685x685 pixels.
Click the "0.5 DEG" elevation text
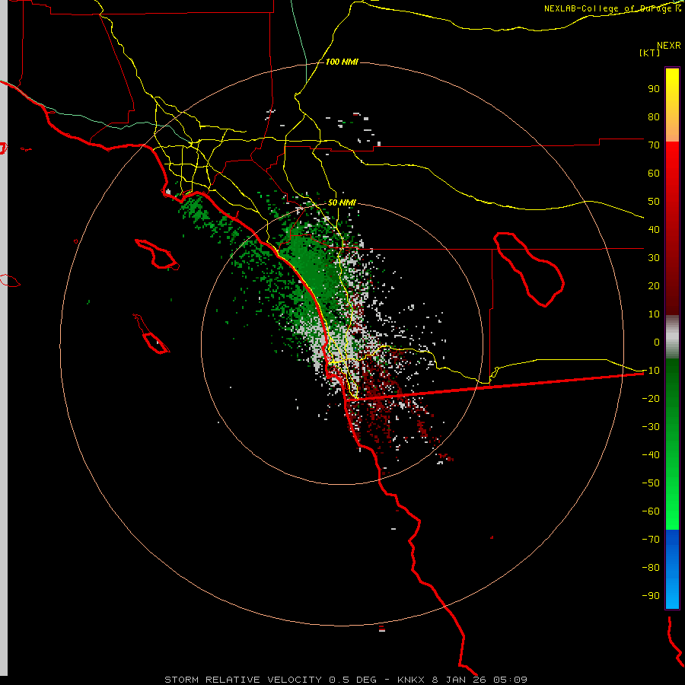[x=352, y=680]
